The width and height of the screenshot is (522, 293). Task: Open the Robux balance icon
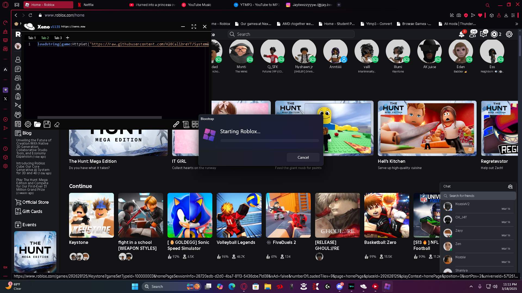pyautogui.click(x=494, y=34)
